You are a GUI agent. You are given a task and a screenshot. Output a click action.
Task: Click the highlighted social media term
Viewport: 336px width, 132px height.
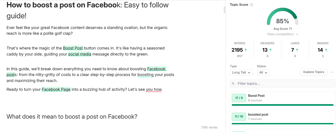click(x=80, y=54)
